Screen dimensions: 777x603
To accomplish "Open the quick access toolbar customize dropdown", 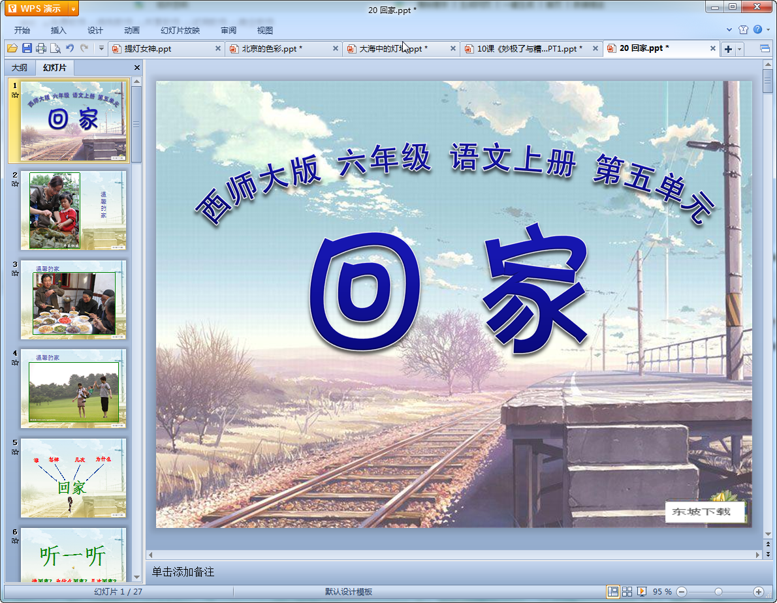I will tap(101, 48).
